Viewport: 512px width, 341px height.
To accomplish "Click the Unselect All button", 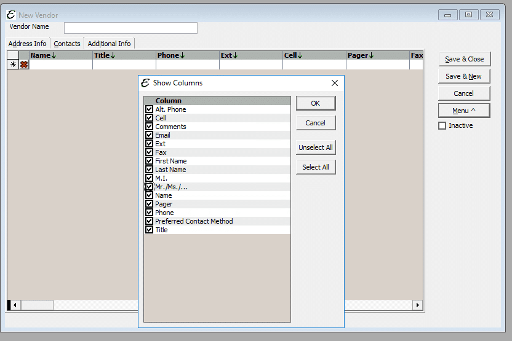I will click(x=316, y=147).
